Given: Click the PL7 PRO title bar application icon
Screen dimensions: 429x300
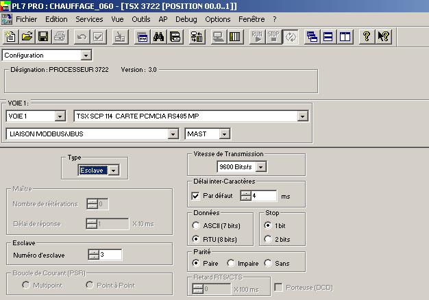Looking at the screenshot, I should click(5, 6).
